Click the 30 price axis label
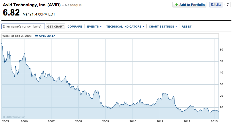Viewport: 234px width, 124px height. click(221, 84)
